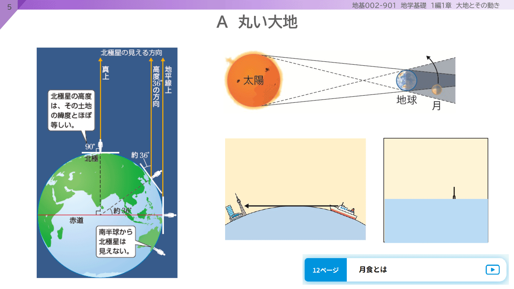Image resolution: width=514 pixels, height=289 pixels.
Task: Click the person figure on the equator line
Action: pyautogui.click(x=170, y=215)
